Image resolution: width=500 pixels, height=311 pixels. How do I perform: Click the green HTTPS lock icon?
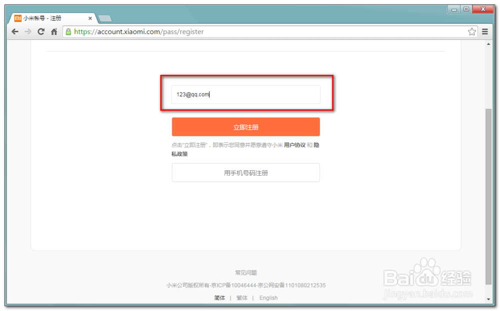(67, 31)
